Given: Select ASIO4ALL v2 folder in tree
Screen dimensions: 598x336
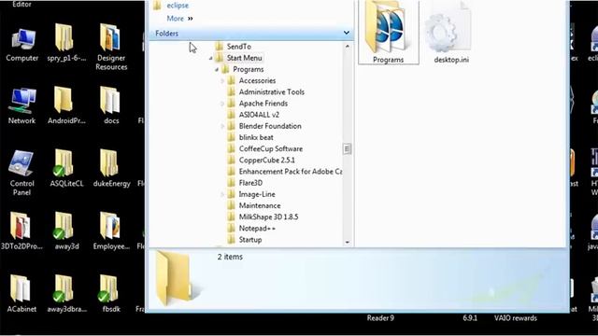Looking at the screenshot, I should tap(259, 115).
